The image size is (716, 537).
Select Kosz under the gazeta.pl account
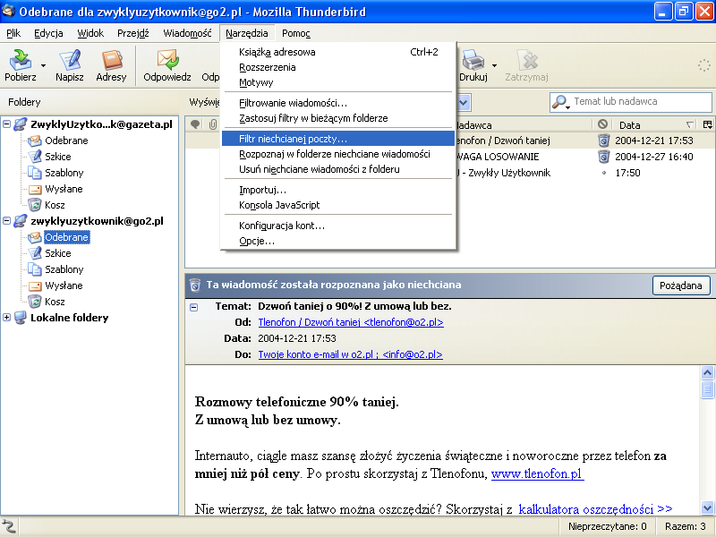pyautogui.click(x=55, y=205)
